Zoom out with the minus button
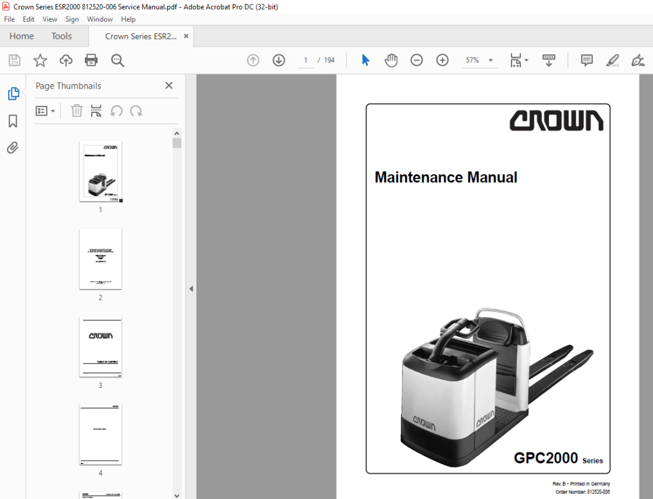Image resolution: width=653 pixels, height=499 pixels. [x=416, y=61]
